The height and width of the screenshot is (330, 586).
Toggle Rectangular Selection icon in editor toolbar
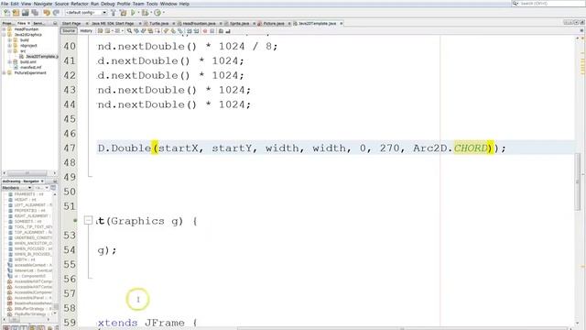point(157,31)
